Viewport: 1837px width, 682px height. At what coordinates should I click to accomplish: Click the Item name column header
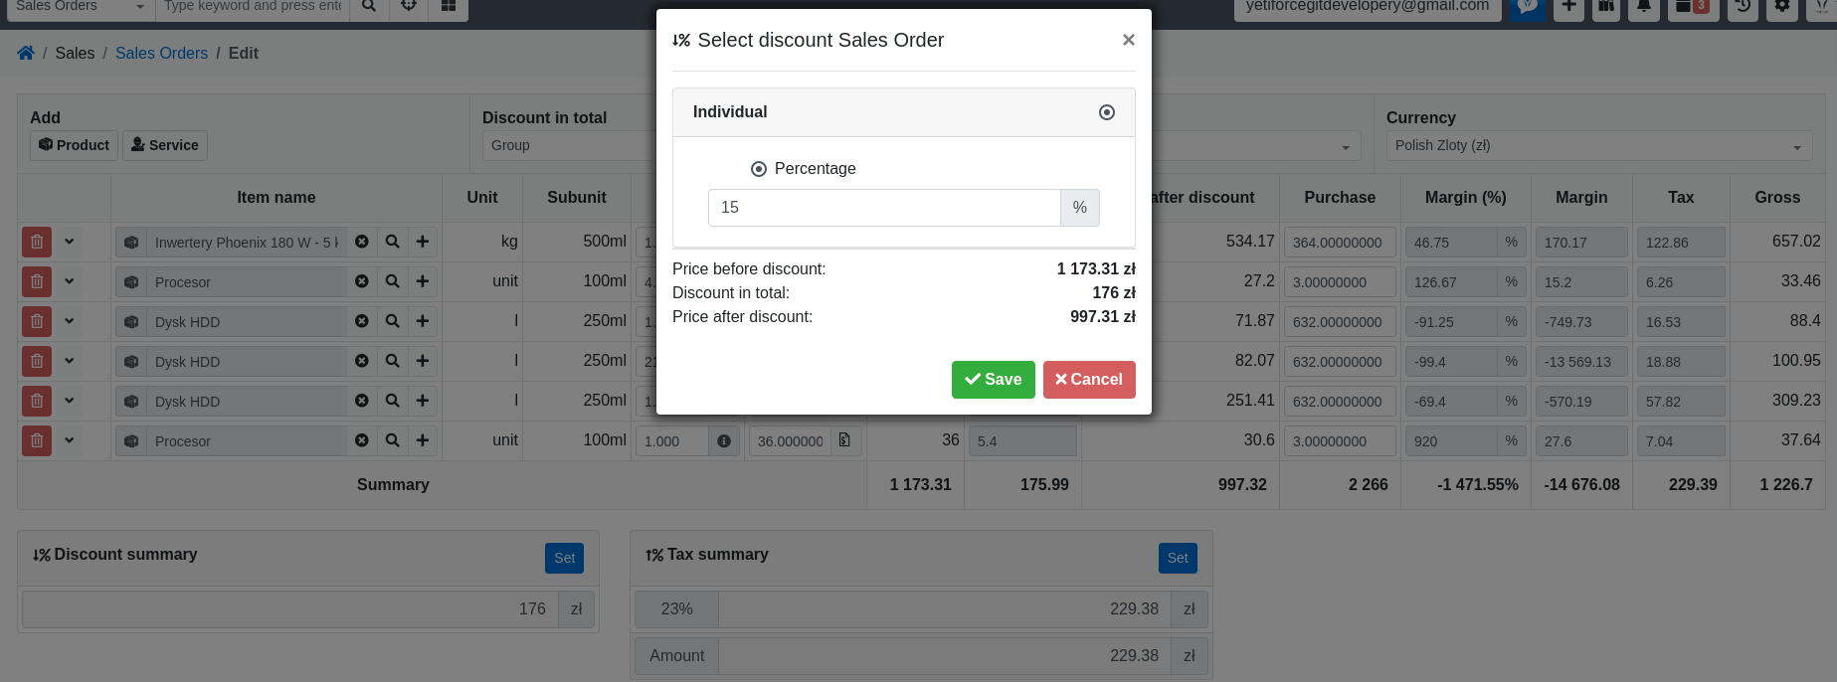[x=276, y=198]
